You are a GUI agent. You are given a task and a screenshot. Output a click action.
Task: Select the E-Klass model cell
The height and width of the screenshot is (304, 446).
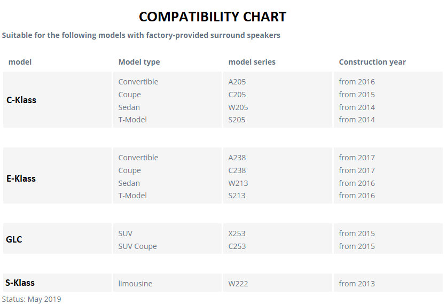[57, 175]
